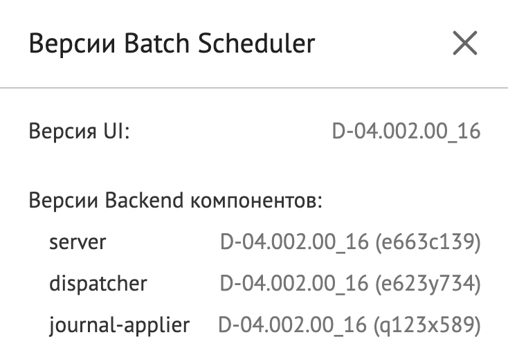Click the "journal-applier" component name

click(x=119, y=324)
